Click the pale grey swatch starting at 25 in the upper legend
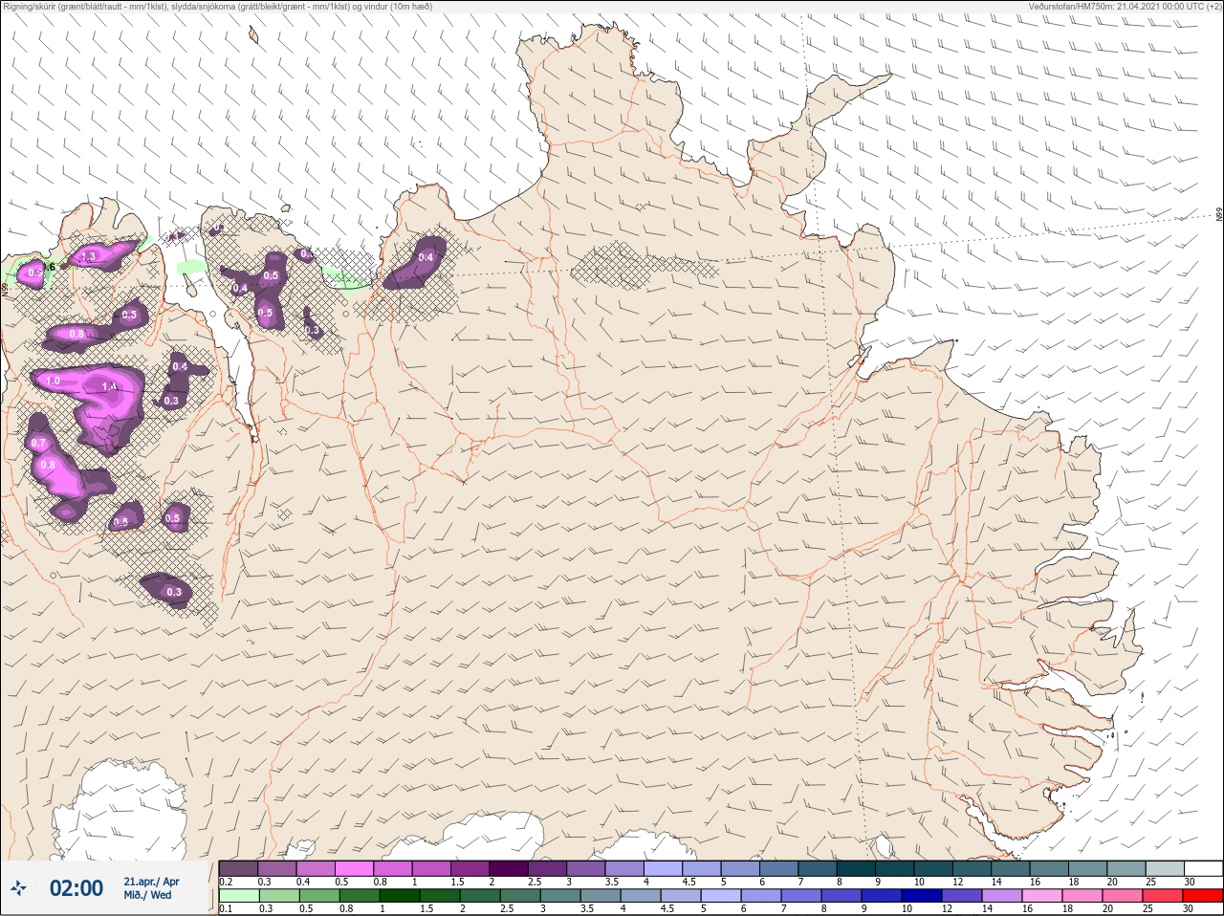The image size is (1224, 916). pyautogui.click(x=1165, y=868)
